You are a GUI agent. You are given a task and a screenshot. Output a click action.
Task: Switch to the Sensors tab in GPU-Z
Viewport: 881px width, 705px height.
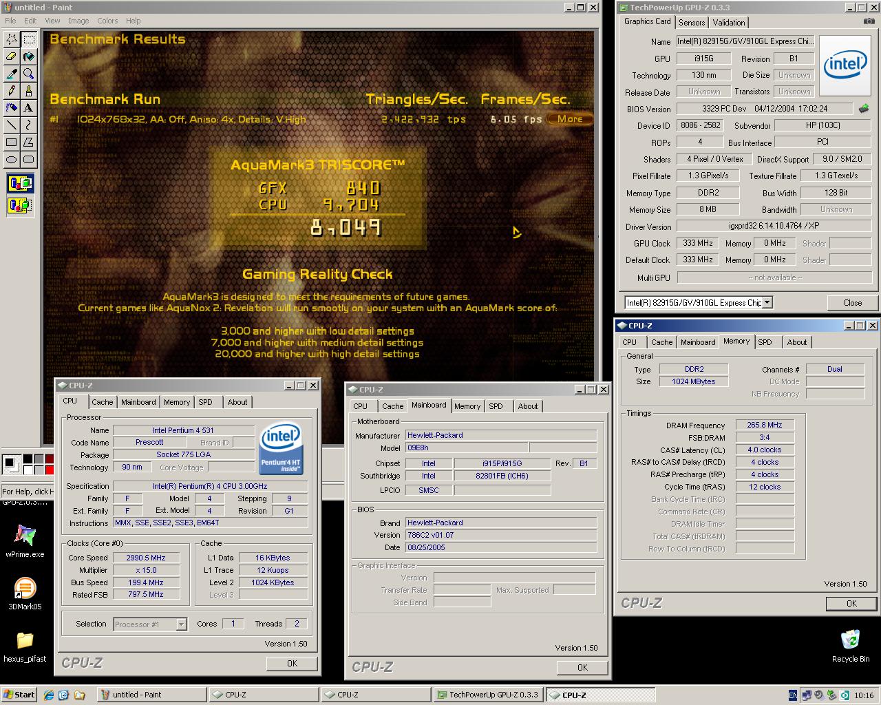[x=692, y=22]
